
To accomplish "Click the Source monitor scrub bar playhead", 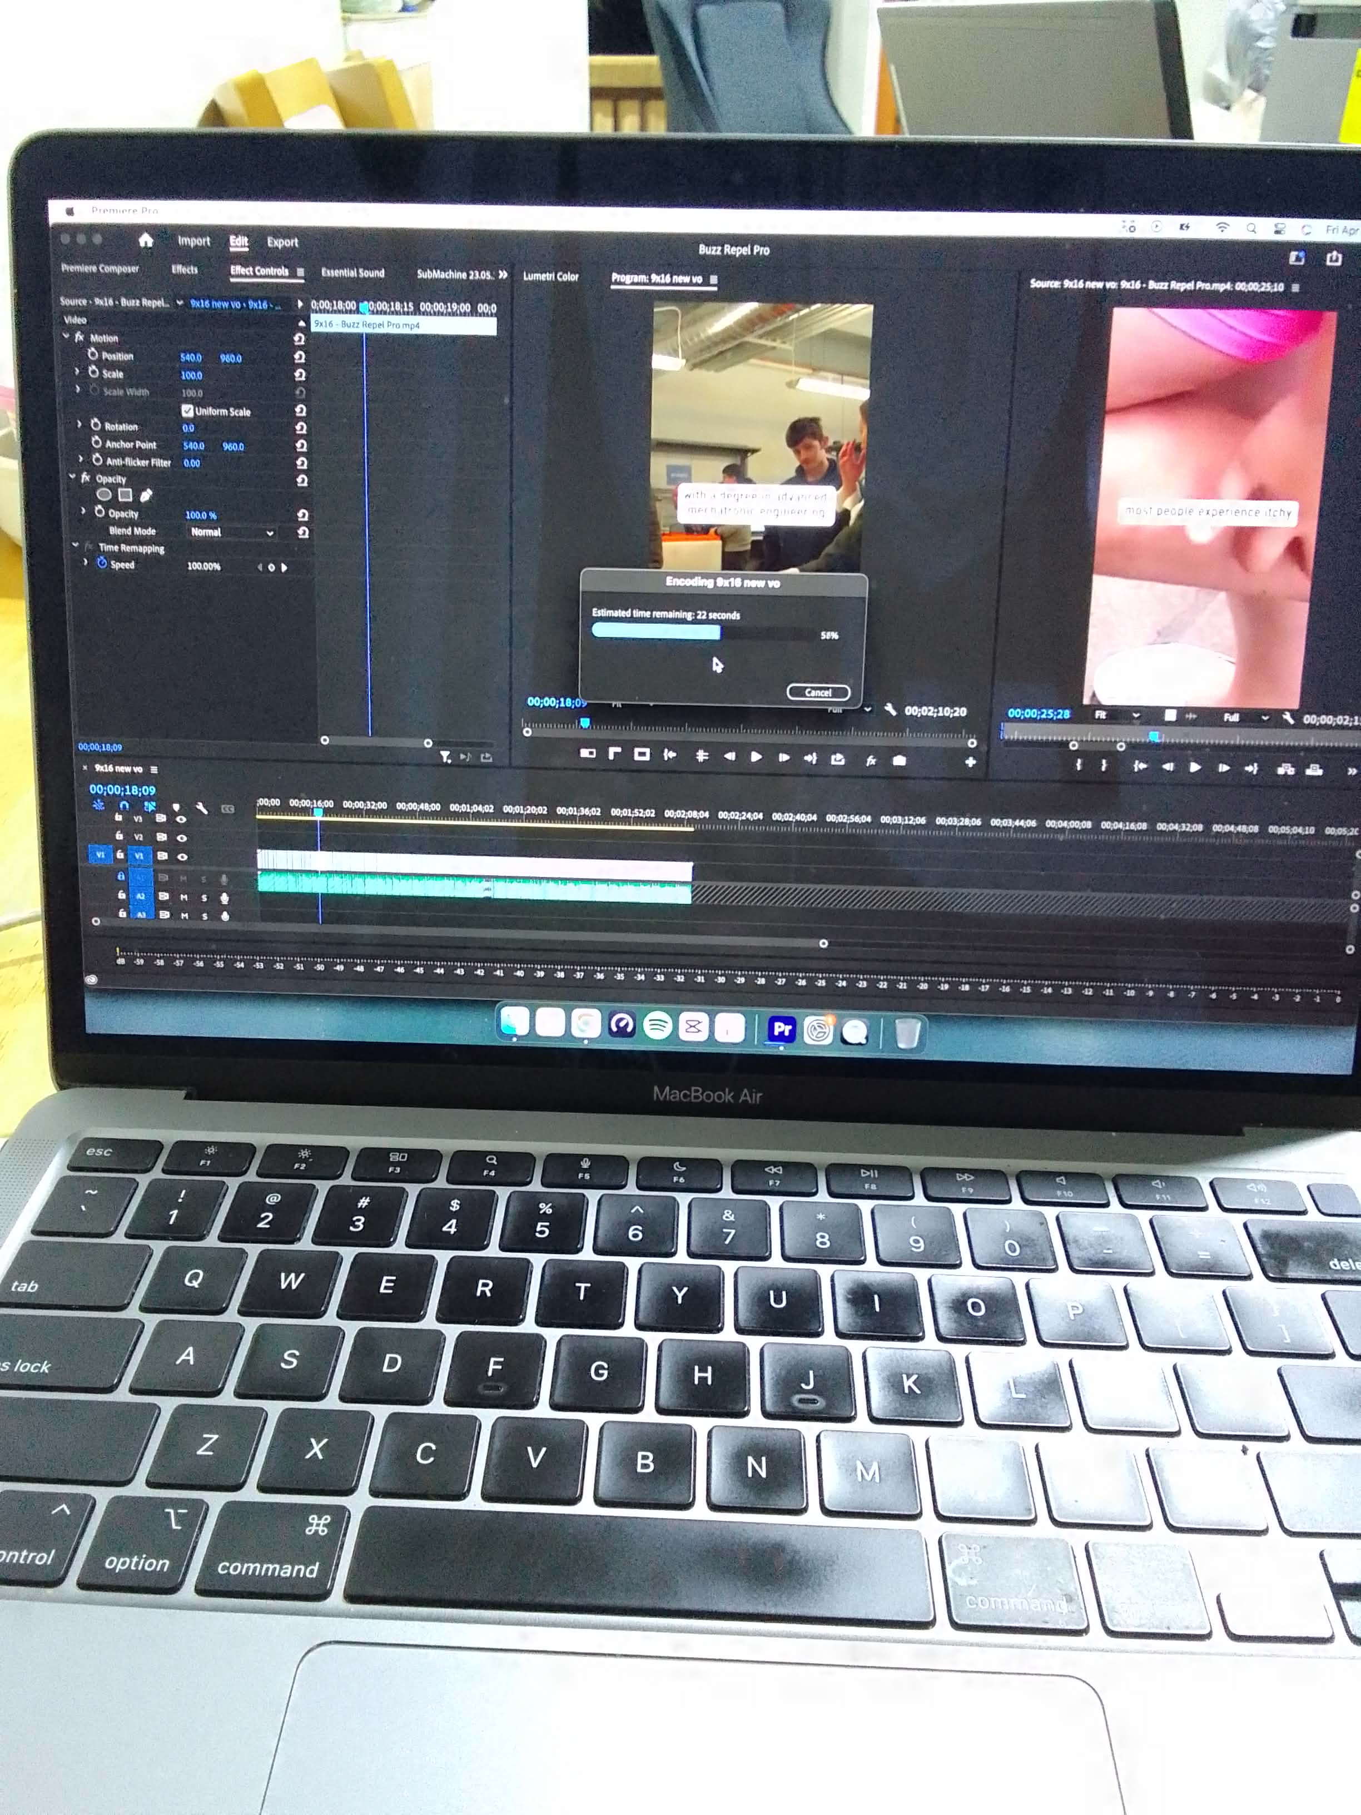I will pyautogui.click(x=1154, y=737).
